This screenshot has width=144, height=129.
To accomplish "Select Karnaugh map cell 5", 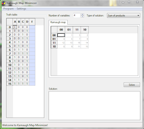I will (x=69, y=39).
